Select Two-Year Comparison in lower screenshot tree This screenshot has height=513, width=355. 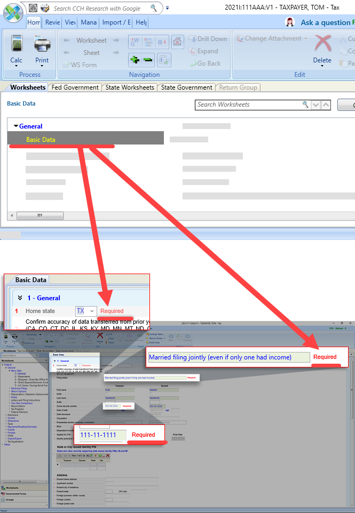click(x=21, y=403)
